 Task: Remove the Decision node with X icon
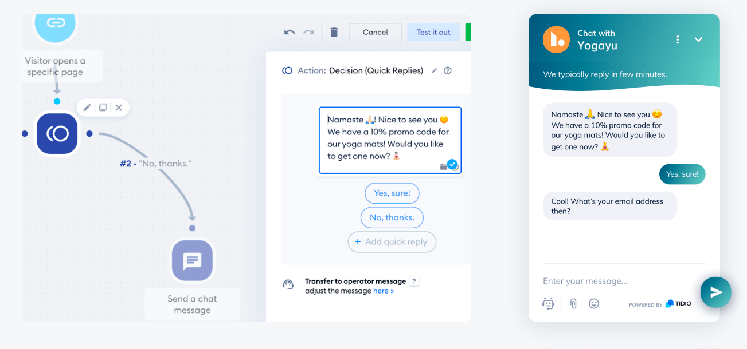(x=119, y=107)
